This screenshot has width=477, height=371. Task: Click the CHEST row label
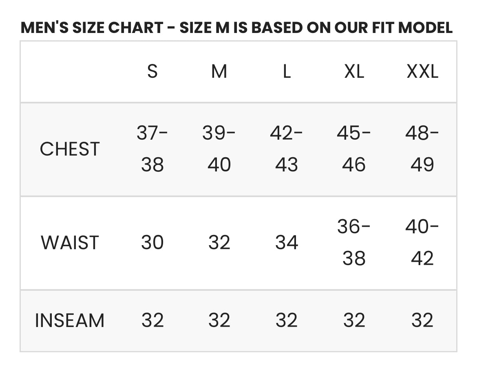pyautogui.click(x=70, y=149)
